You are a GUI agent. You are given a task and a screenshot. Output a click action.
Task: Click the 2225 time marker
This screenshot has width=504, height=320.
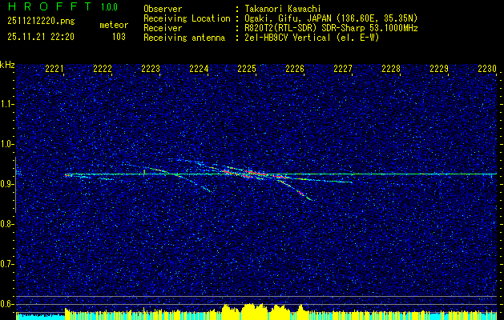tap(247, 69)
